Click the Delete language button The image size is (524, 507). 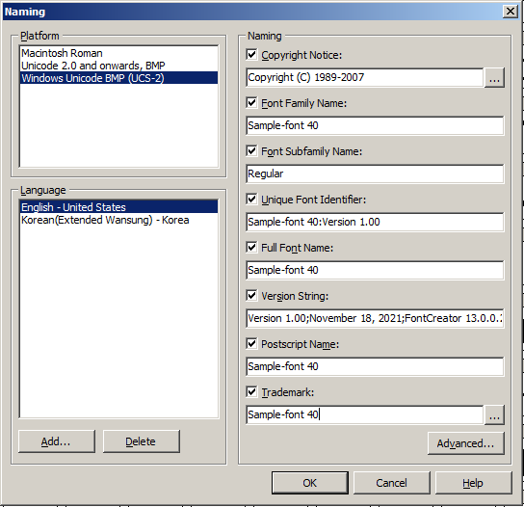point(141,441)
